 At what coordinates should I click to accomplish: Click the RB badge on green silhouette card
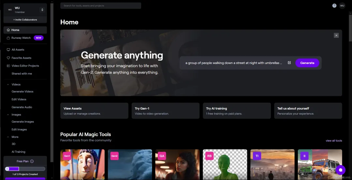[x=210, y=156]
